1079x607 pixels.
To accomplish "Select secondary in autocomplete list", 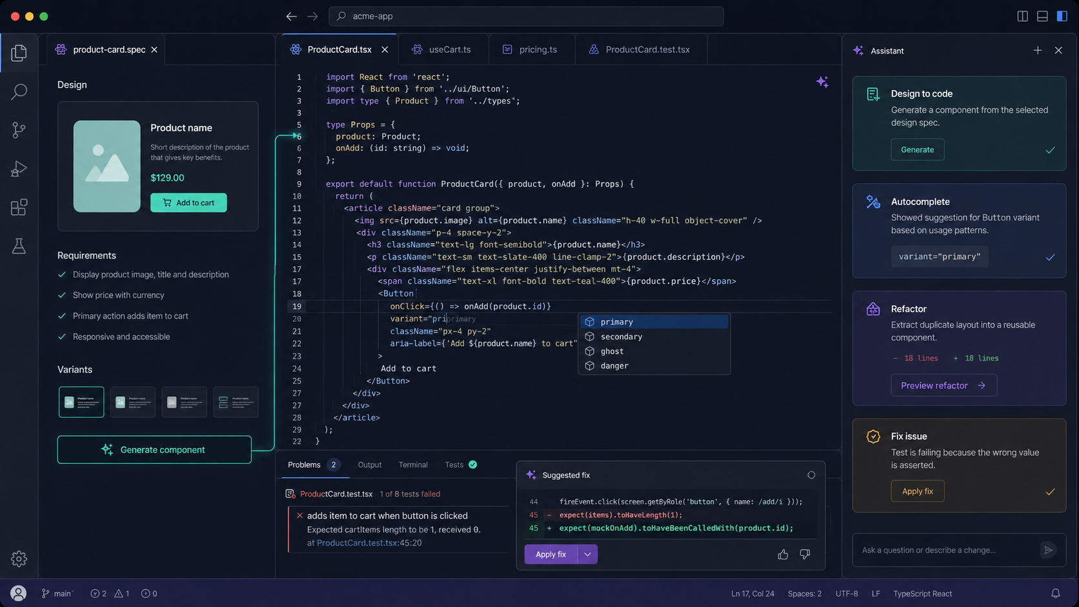I will click(654, 337).
